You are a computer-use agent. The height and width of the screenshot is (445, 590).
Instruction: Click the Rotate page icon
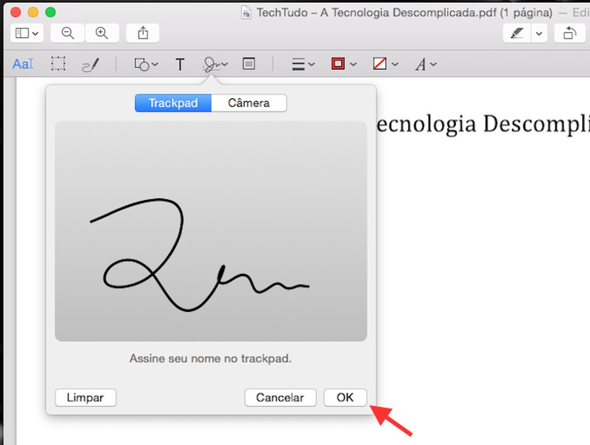pyautogui.click(x=569, y=33)
